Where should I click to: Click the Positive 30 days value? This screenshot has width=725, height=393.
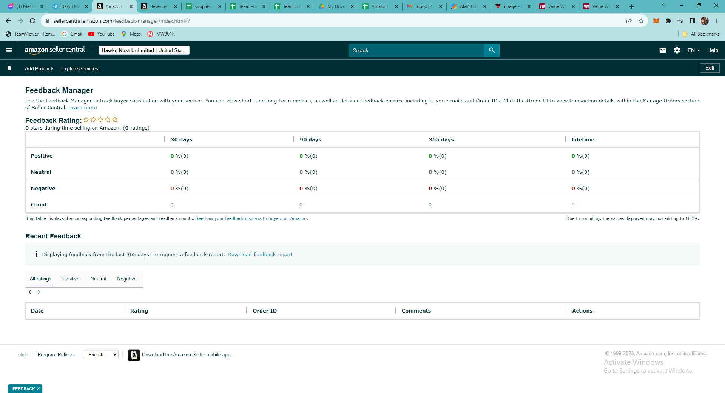179,156
